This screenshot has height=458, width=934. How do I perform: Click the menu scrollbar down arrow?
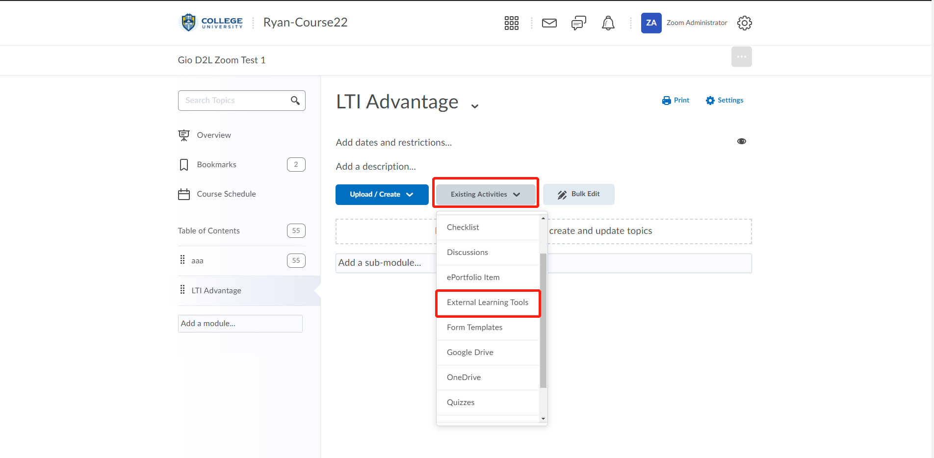pos(543,419)
